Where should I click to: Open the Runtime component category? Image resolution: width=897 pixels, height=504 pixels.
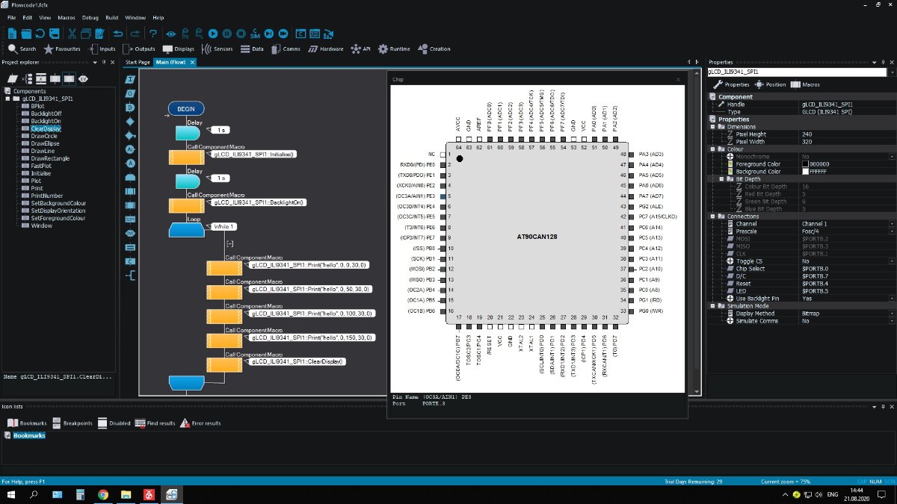tap(394, 49)
